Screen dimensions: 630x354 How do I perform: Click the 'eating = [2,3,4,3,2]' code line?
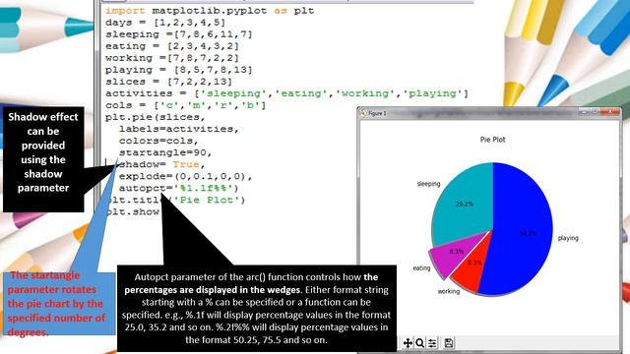172,46
